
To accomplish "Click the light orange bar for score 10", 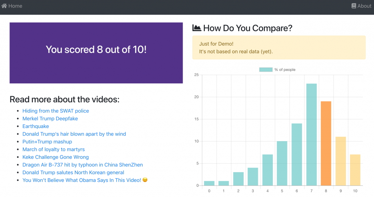I will click(355, 170).
